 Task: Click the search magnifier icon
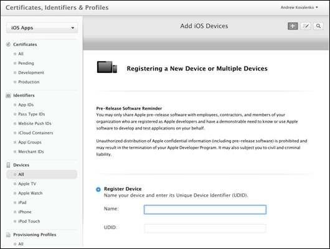coord(318,26)
